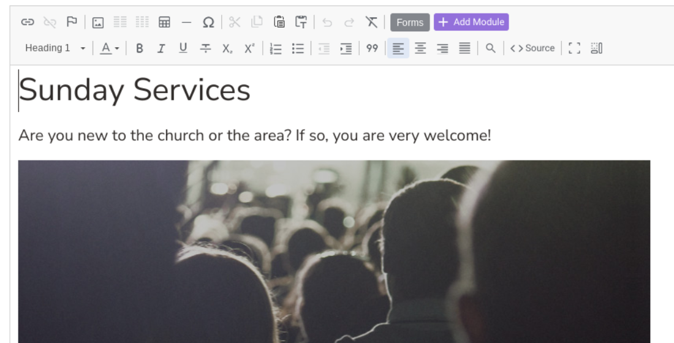Remove formatting with the Tx icon

coord(371,22)
